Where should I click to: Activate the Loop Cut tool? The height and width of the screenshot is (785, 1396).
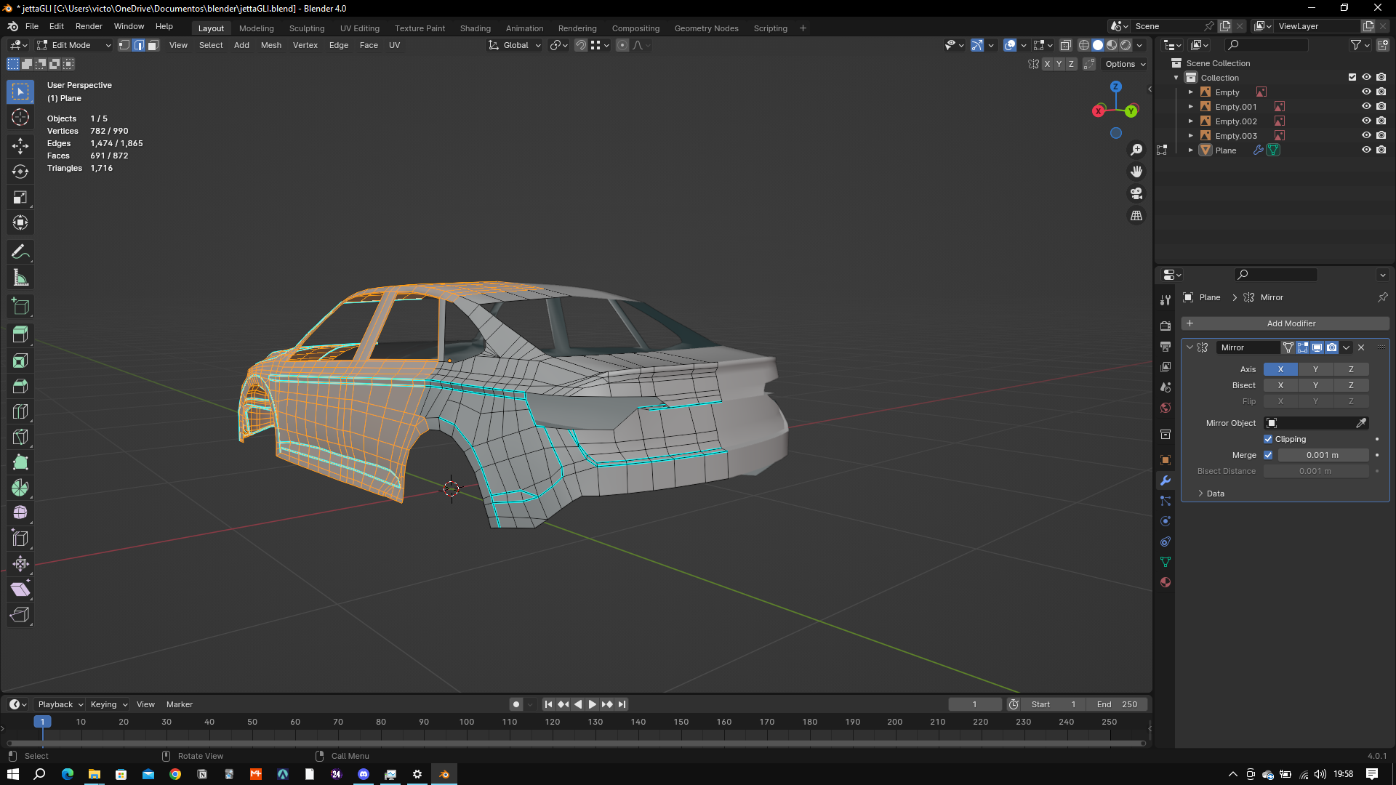coord(20,411)
